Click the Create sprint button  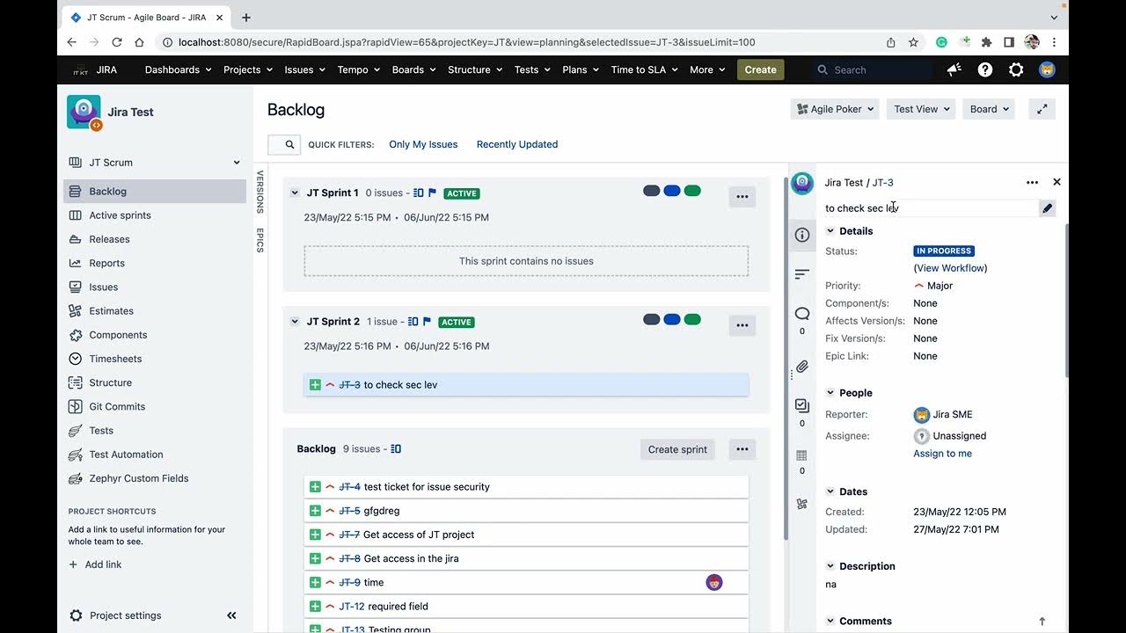677,449
